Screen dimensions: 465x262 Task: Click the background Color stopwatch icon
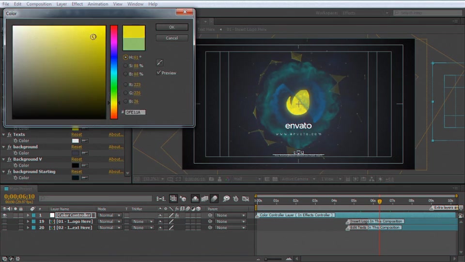tap(15, 153)
